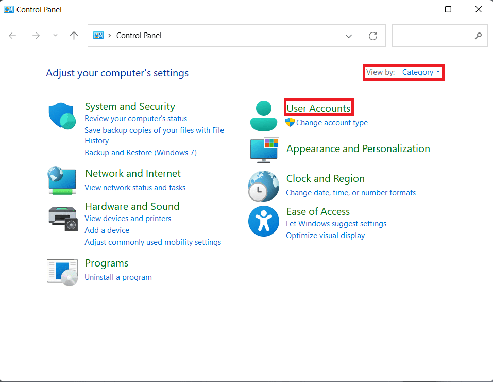
Task: Click the Clock and Region globe icon
Action: coord(264,186)
